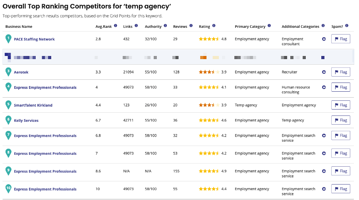Click the info icon beside Avg.Rank
Screen dimensions: 359x200
[x=116, y=26]
